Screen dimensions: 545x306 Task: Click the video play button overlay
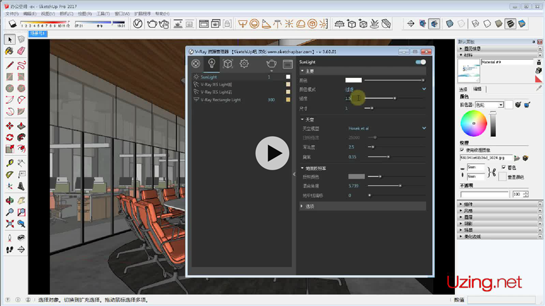click(x=272, y=153)
